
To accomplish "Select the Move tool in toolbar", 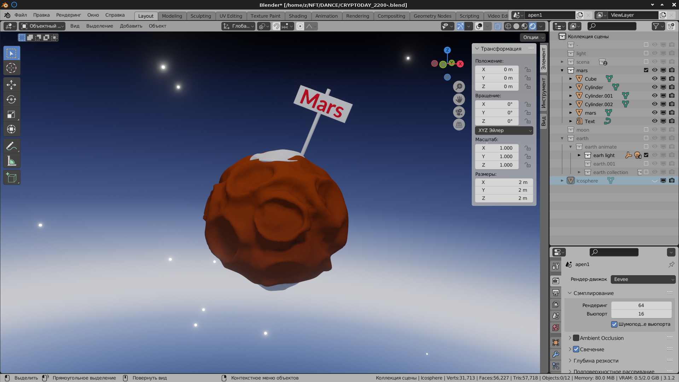I will [11, 85].
